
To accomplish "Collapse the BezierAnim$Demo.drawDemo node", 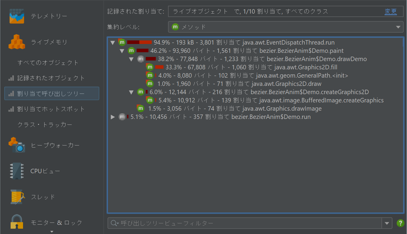I will tap(131, 59).
